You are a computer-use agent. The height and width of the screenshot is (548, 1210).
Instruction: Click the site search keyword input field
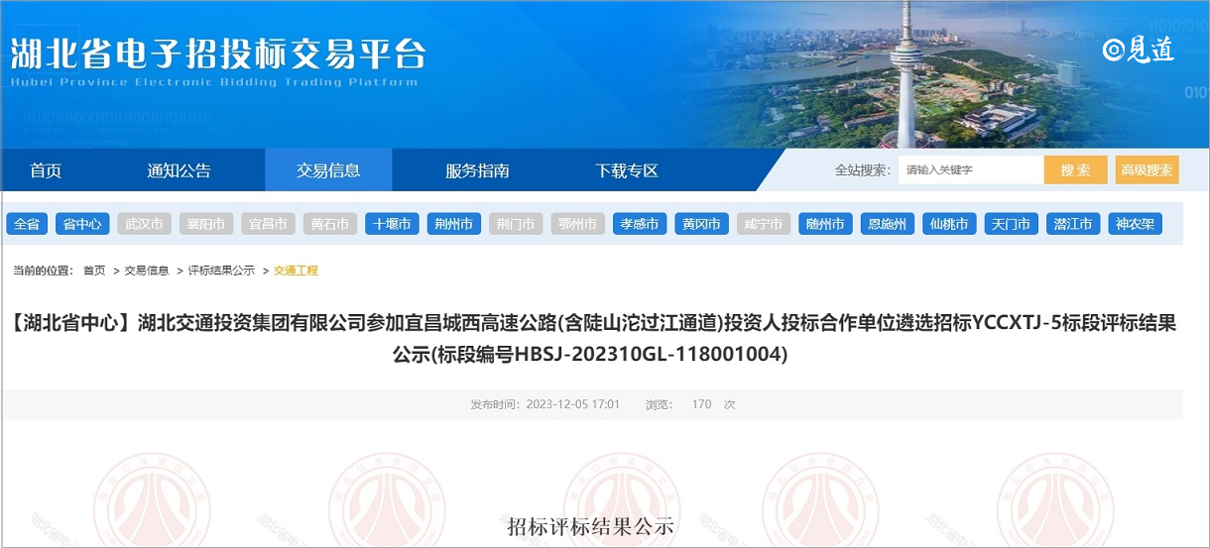pos(969,170)
